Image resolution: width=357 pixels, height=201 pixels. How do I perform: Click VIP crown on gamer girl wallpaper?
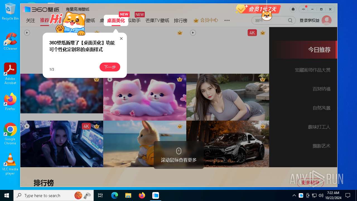(x=97, y=126)
